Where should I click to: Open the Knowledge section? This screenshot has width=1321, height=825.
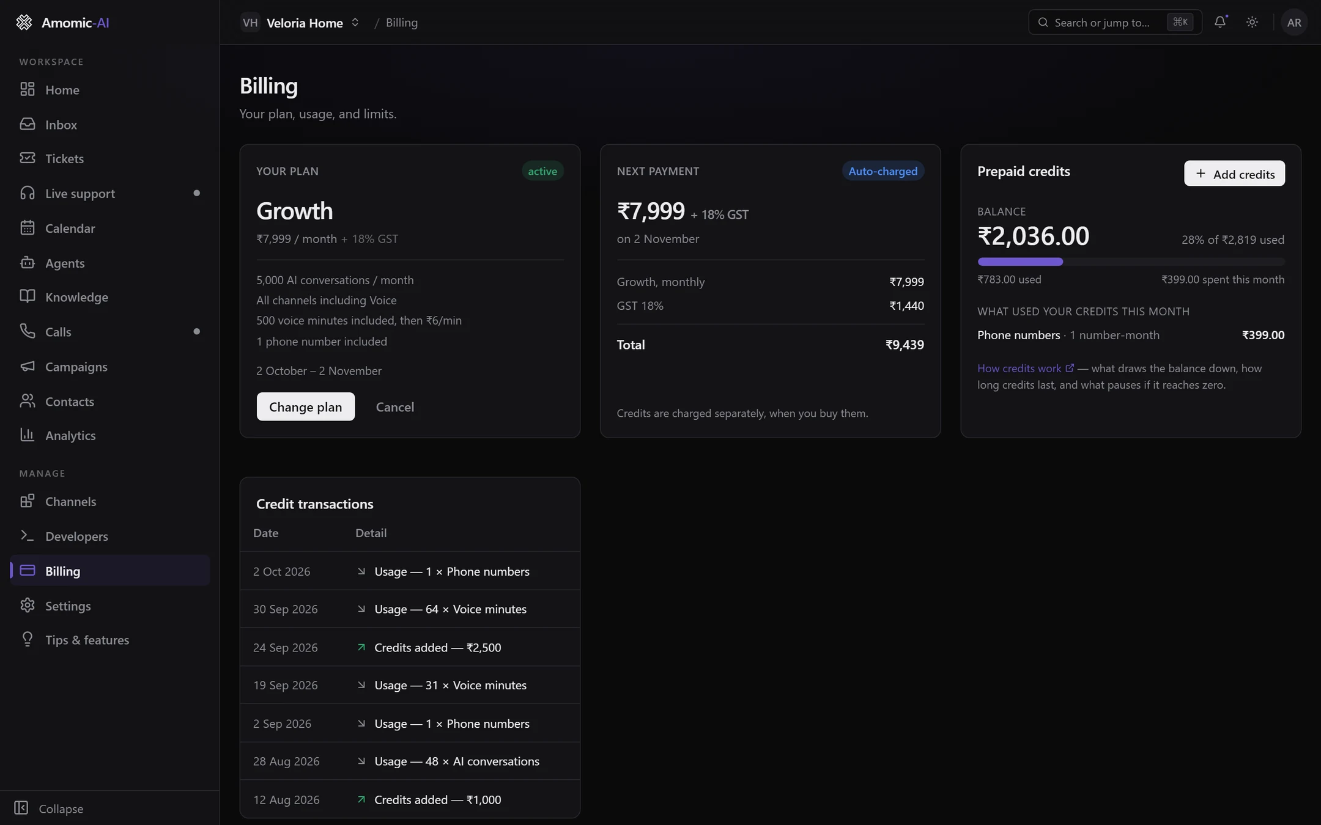[x=110, y=298]
